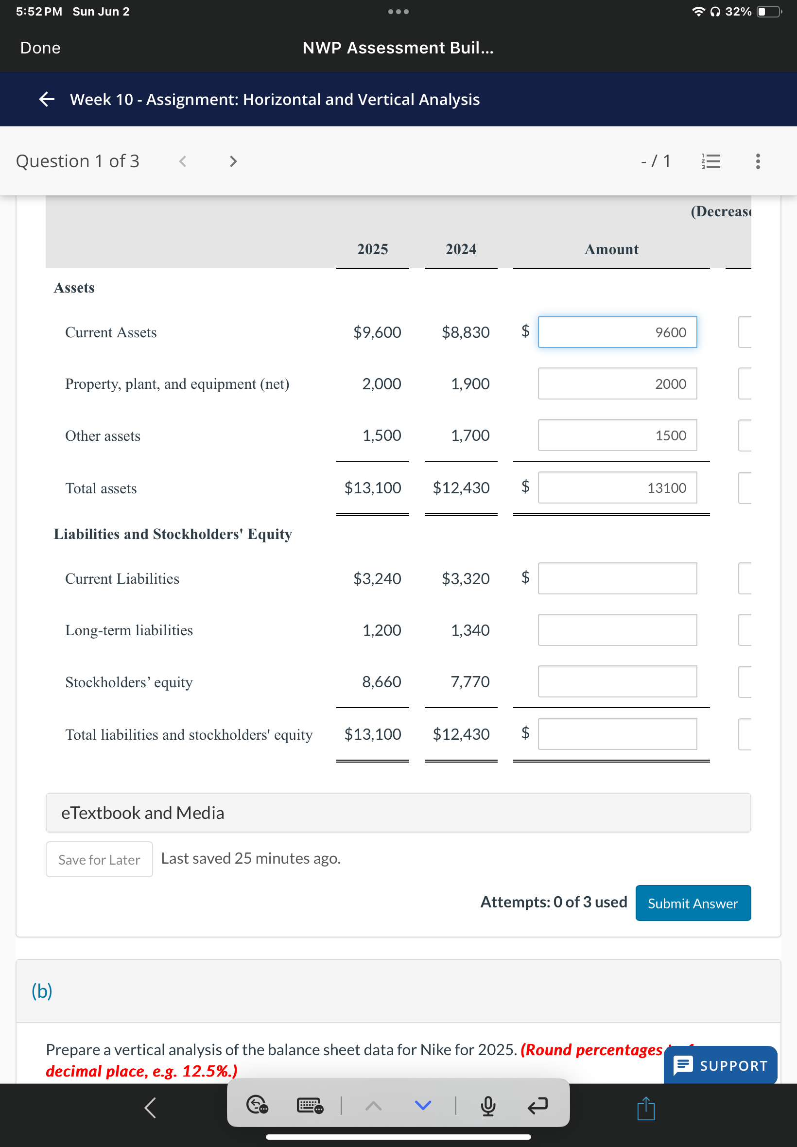Click the $9,600 Current Assets value

click(x=377, y=332)
